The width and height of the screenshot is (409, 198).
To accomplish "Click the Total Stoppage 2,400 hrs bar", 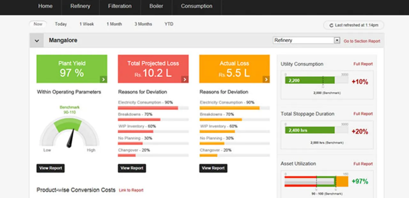I will (x=310, y=130).
